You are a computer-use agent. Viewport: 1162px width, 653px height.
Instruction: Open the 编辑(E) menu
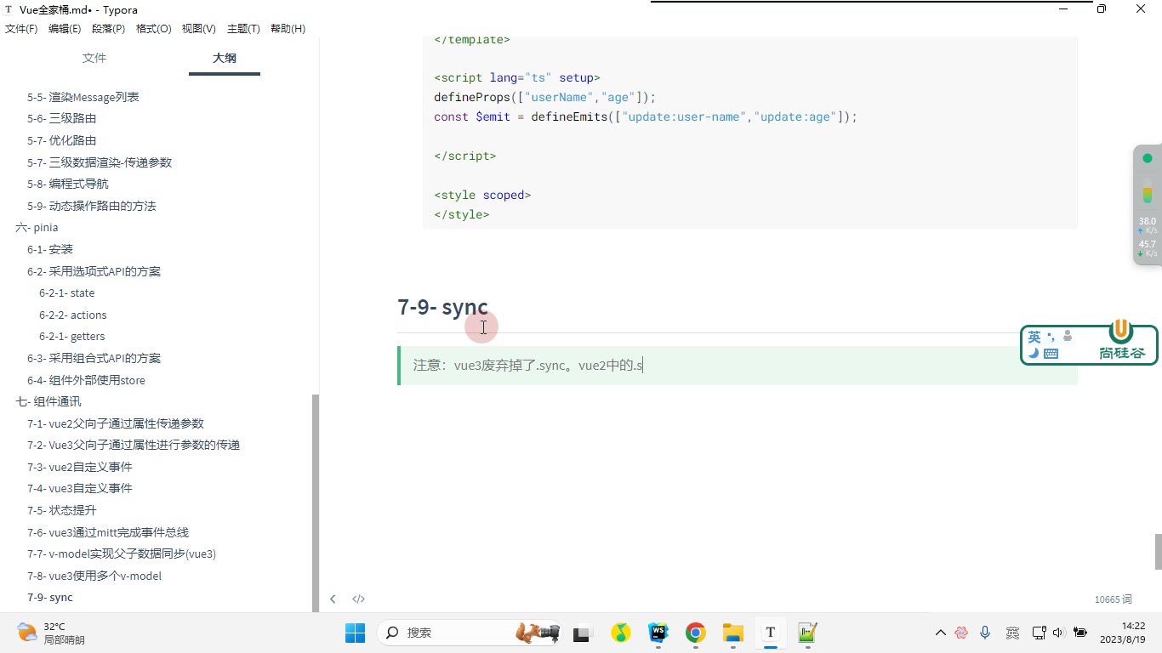(65, 29)
